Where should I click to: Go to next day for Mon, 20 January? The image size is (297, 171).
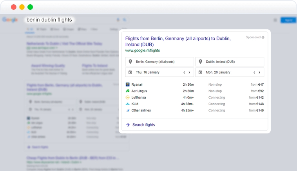[259, 72]
